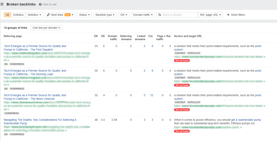Click 404 not found badge in Navigating The Depths row
Image resolution: width=277 pixels, height=141 pixels.
point(182,131)
